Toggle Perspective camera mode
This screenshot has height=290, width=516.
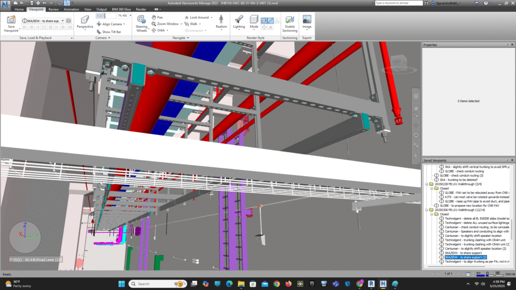click(x=85, y=20)
